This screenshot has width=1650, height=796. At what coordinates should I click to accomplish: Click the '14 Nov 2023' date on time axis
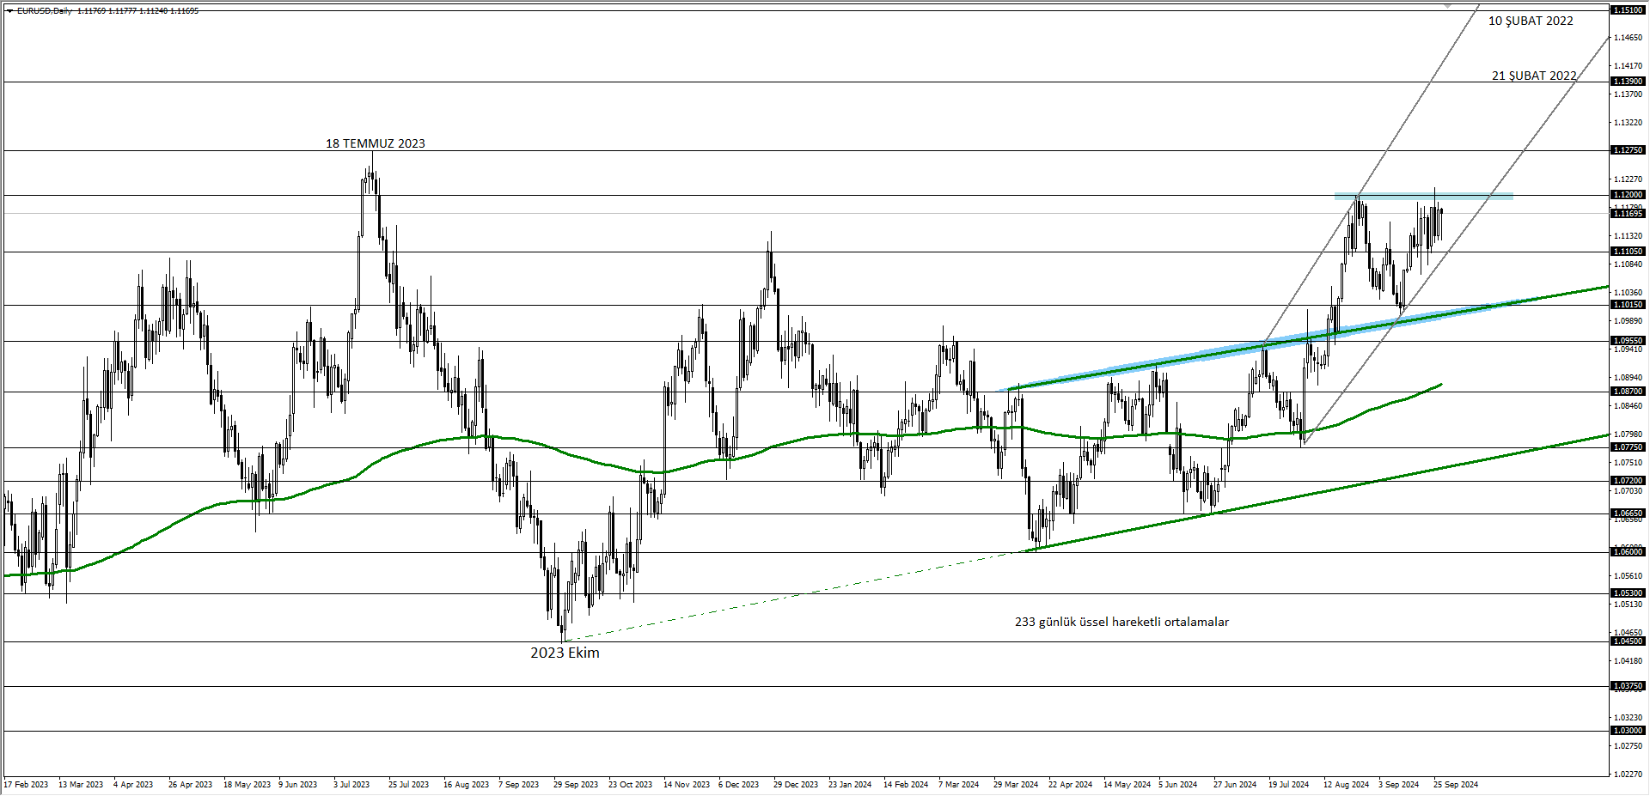pos(687,785)
